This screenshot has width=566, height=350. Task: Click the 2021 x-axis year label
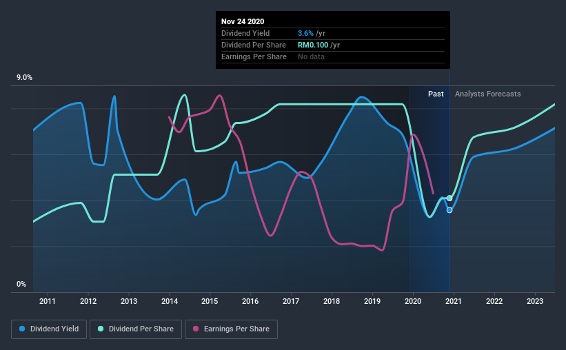(454, 301)
